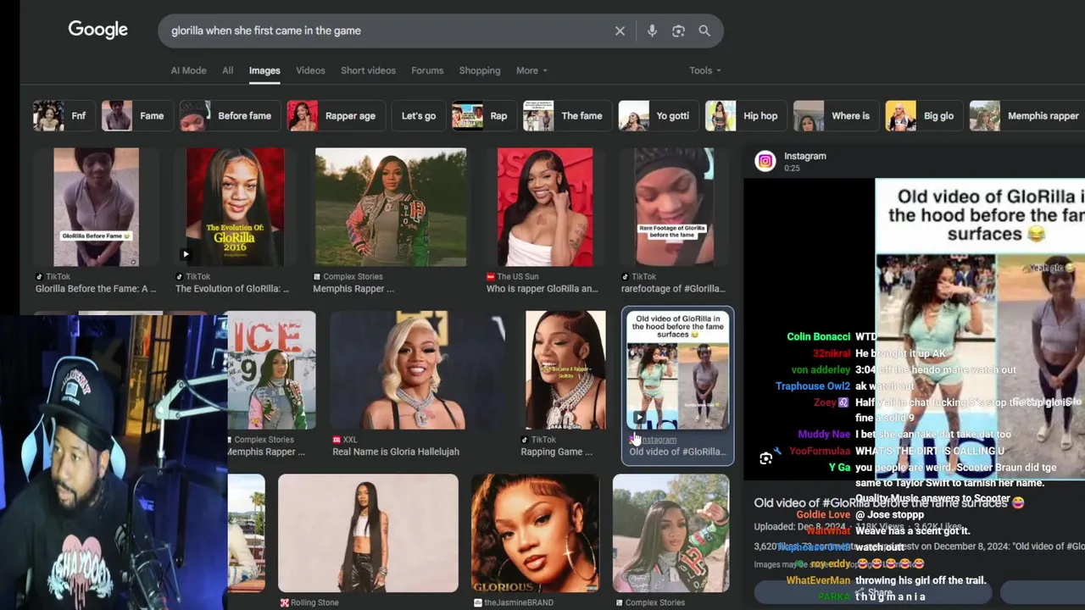Image resolution: width=1085 pixels, height=610 pixels.
Task: Select the Big glo filter chip
Action: (924, 116)
